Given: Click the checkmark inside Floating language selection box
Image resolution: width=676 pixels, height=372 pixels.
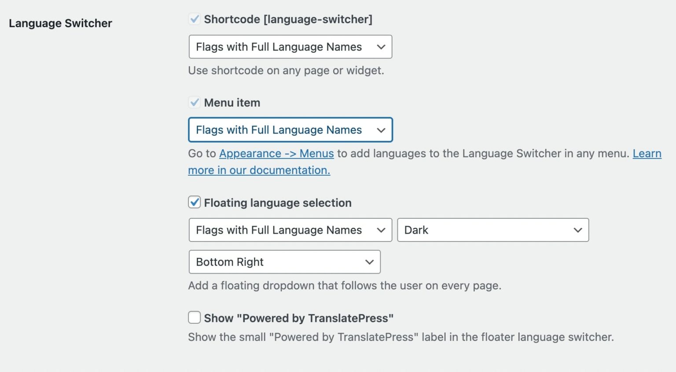Looking at the screenshot, I should tap(194, 202).
